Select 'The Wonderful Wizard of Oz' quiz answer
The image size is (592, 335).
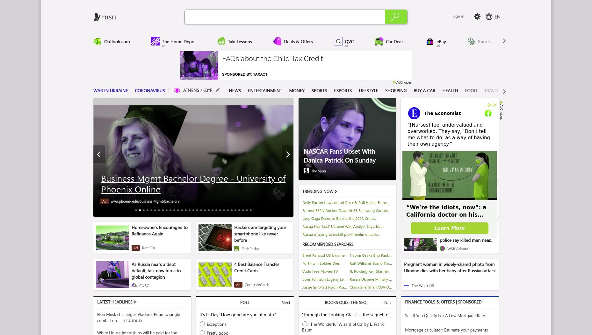coord(305,324)
